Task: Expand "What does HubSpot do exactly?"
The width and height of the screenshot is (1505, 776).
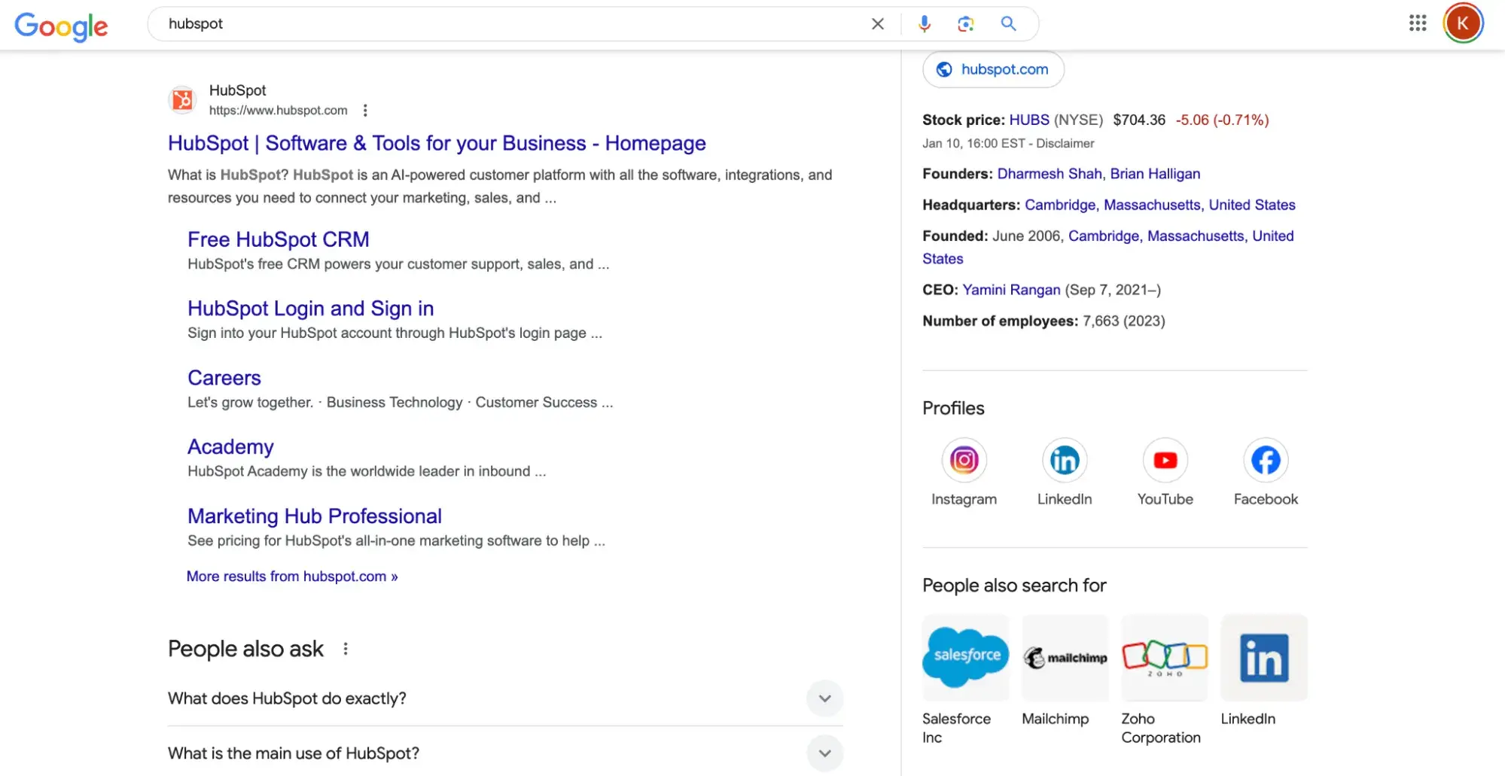Action: pyautogui.click(x=824, y=698)
